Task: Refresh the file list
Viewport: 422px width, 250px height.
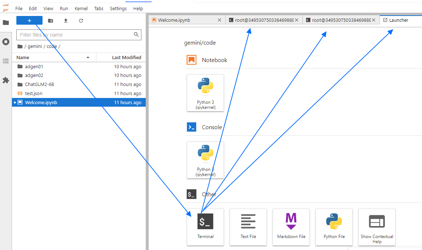Action: pyautogui.click(x=81, y=21)
